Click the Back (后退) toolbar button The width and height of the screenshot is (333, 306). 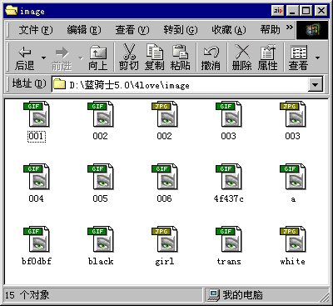coord(24,58)
